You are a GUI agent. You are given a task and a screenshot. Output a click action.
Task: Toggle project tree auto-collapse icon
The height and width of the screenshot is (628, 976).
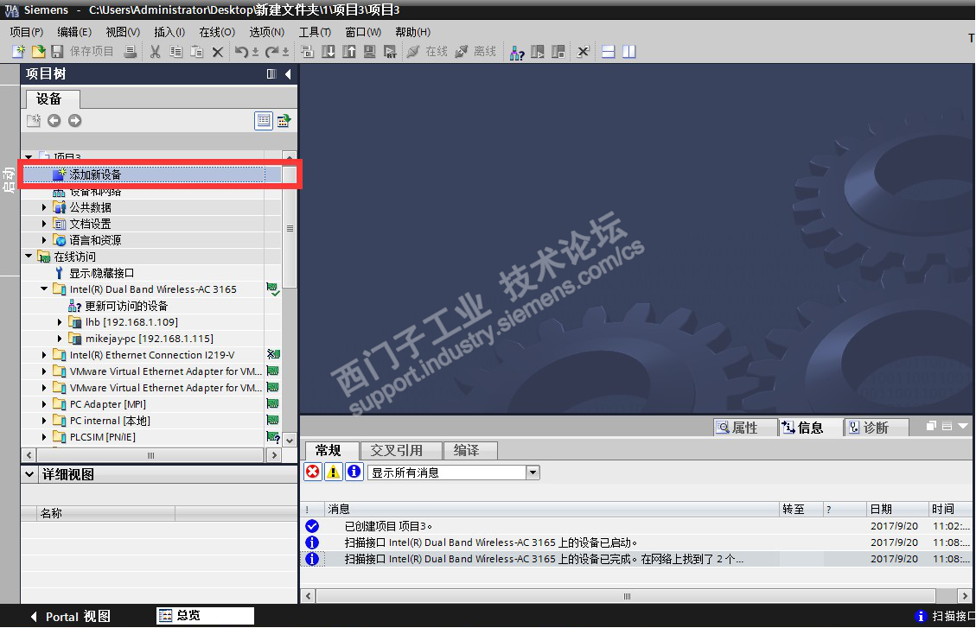(271, 74)
